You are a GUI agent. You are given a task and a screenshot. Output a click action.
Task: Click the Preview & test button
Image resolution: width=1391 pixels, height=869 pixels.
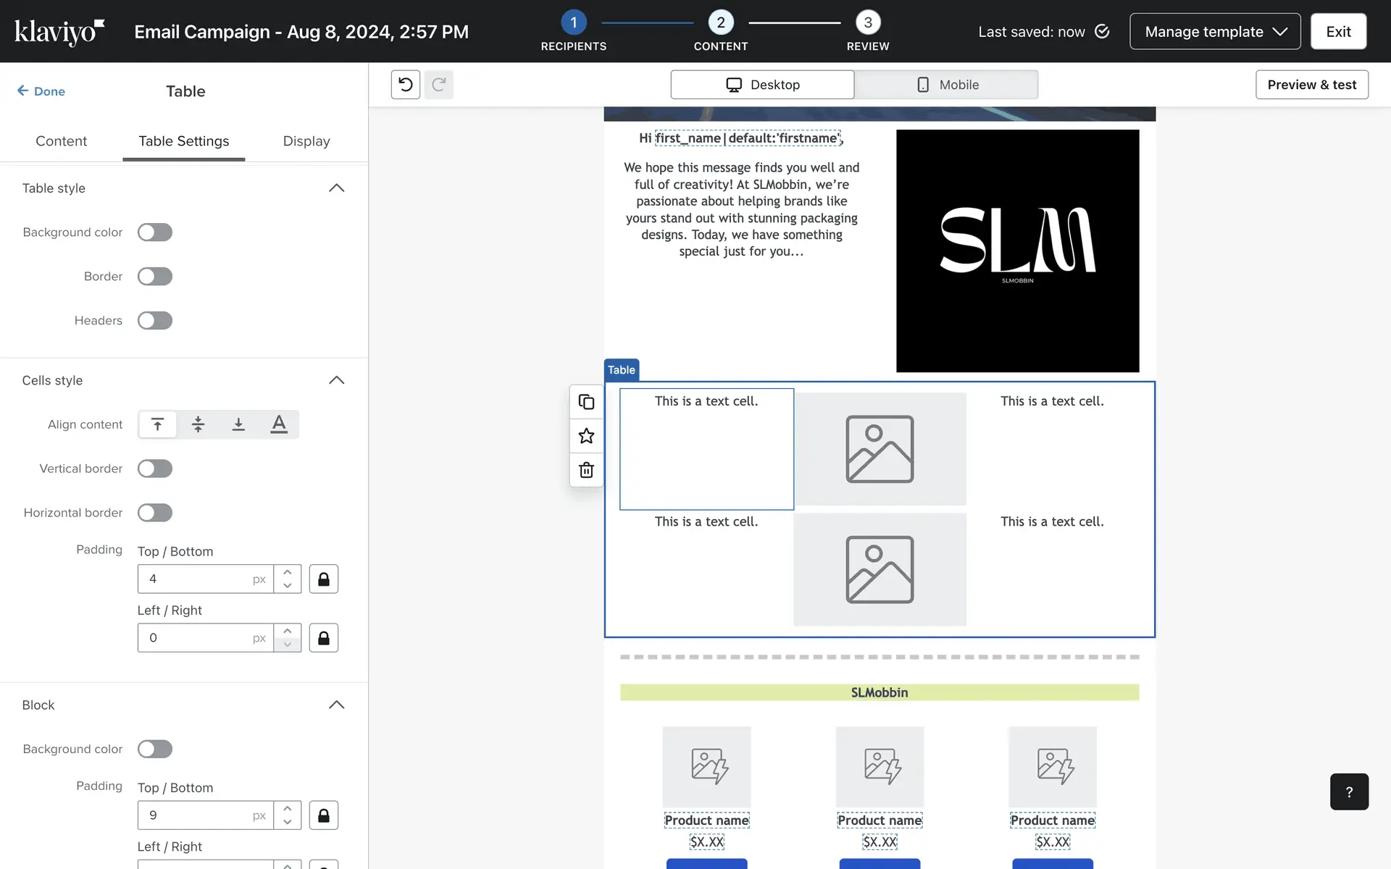(x=1311, y=85)
